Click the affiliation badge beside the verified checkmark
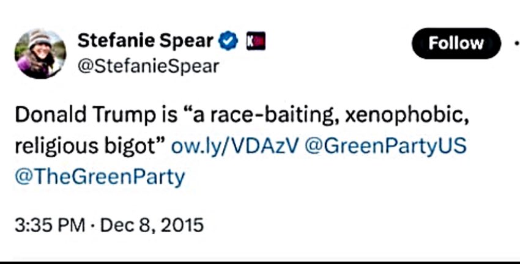 click(254, 42)
